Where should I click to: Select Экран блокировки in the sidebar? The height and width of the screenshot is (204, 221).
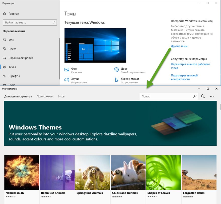(x=21, y=58)
